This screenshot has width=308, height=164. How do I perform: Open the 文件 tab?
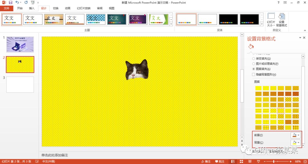pos(7,8)
